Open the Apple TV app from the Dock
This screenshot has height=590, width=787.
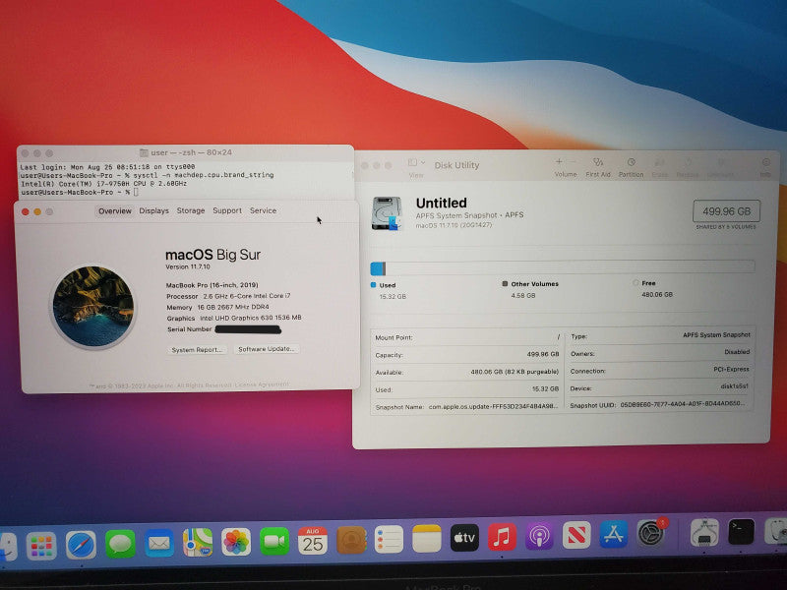464,538
